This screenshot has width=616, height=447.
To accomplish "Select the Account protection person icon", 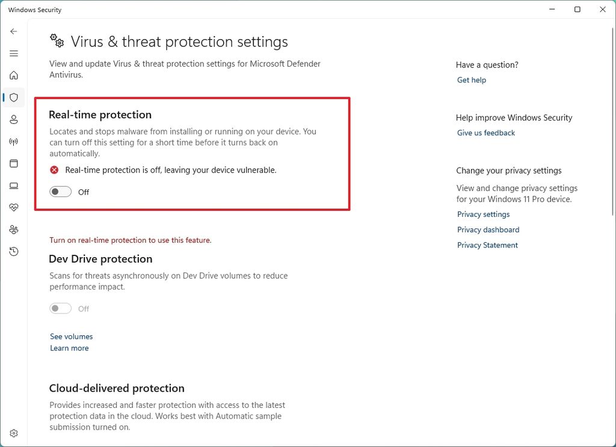I will (13, 119).
